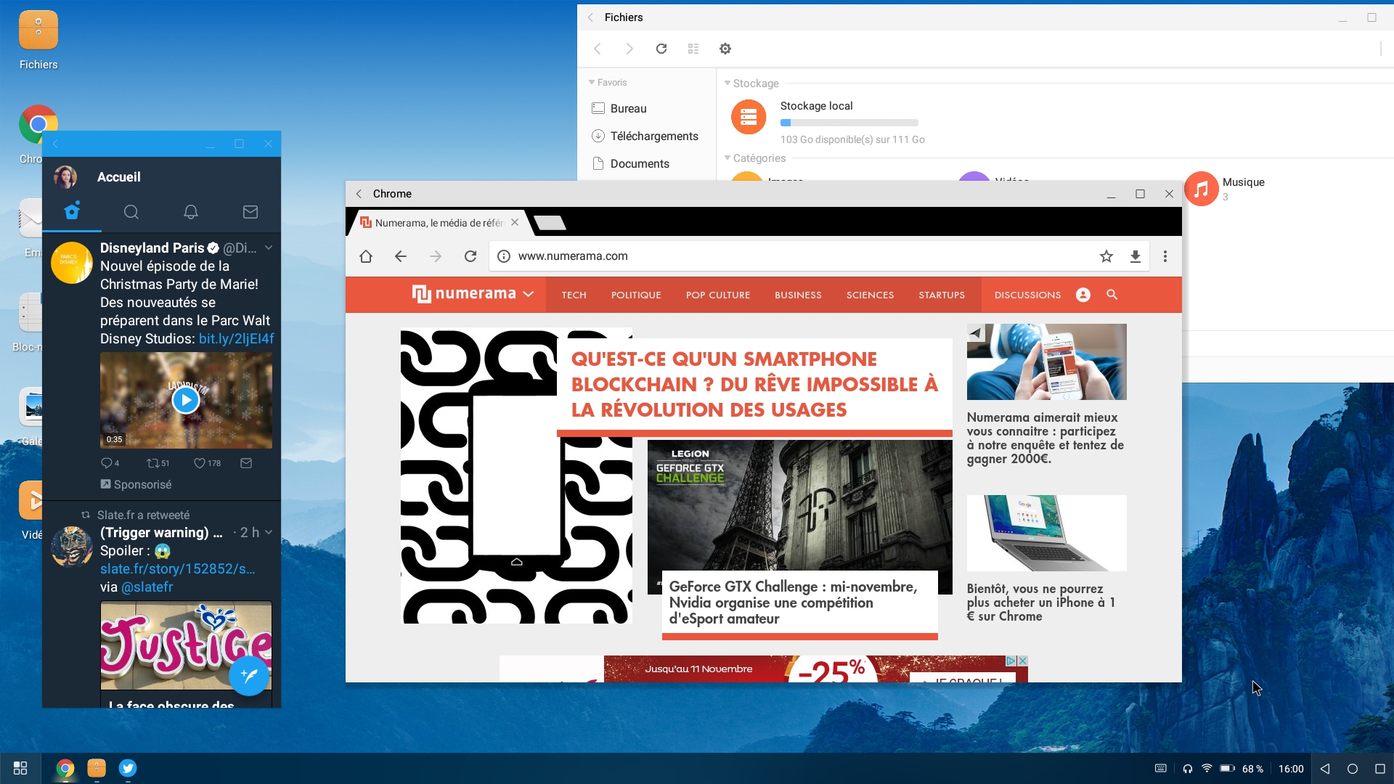Open the bit.ly/2IjEI4f link in tweet

click(x=237, y=339)
